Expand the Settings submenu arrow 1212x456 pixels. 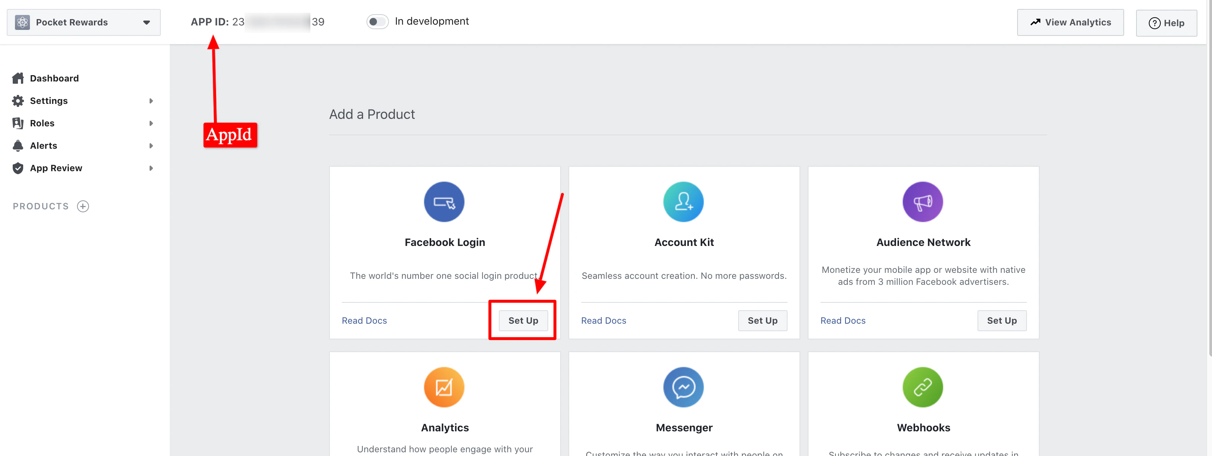(x=151, y=101)
